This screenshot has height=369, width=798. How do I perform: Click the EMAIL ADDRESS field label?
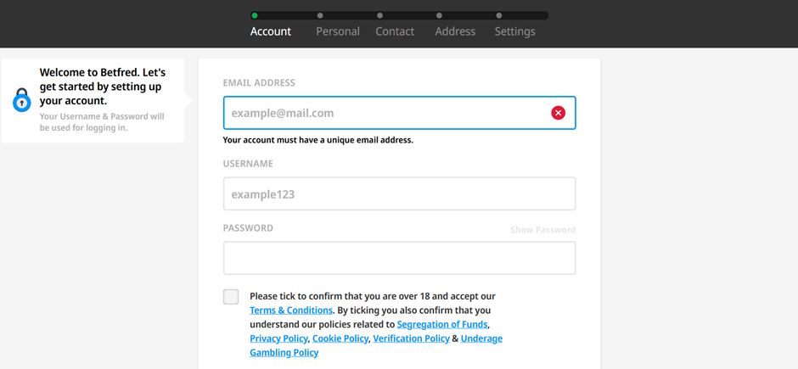259,83
